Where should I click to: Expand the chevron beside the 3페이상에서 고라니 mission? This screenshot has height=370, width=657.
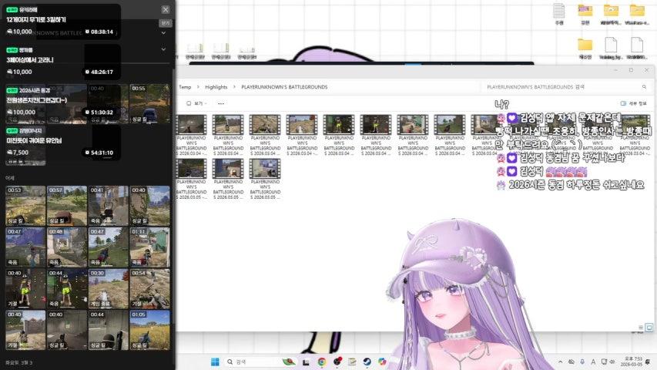(163, 49)
